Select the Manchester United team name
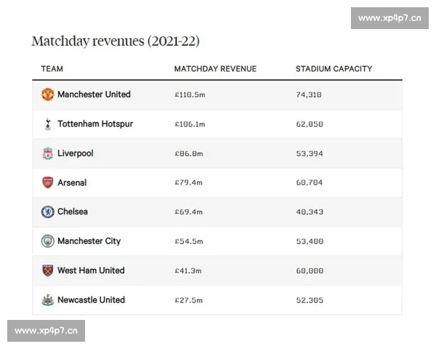The height and width of the screenshot is (349, 436). (94, 95)
